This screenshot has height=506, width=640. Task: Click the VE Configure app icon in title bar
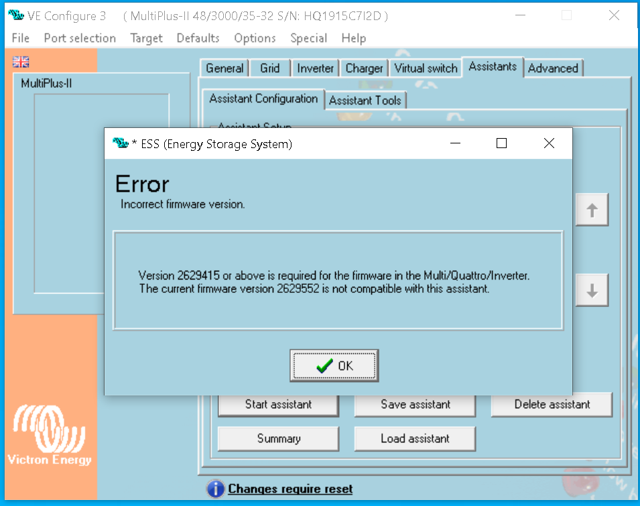16,15
